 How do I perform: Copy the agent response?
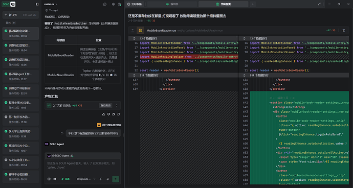(x=114, y=114)
